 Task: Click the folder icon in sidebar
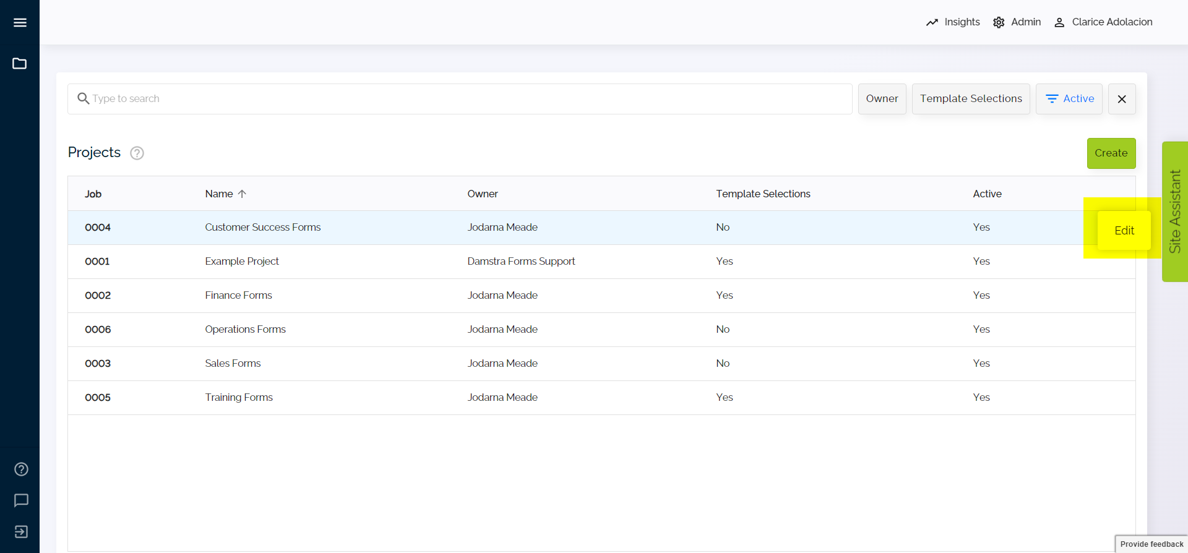pyautogui.click(x=20, y=64)
